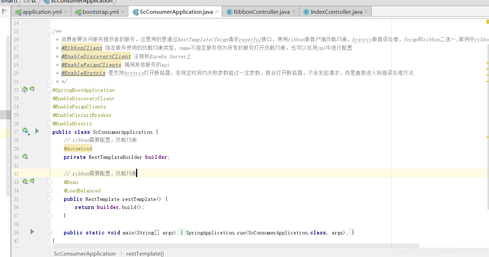The image size is (489, 257).
Task: Click the hide tool window icon left of tabs
Action: pyautogui.click(x=5, y=11)
